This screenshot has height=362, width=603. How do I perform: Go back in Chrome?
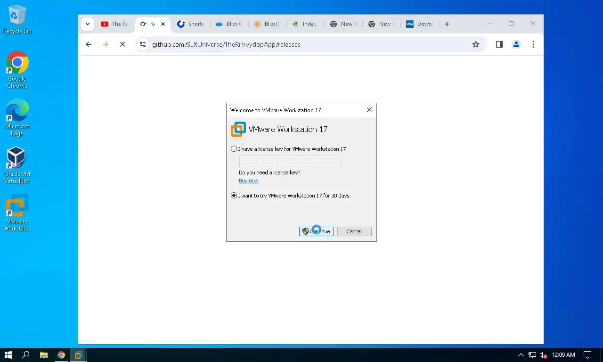click(89, 44)
